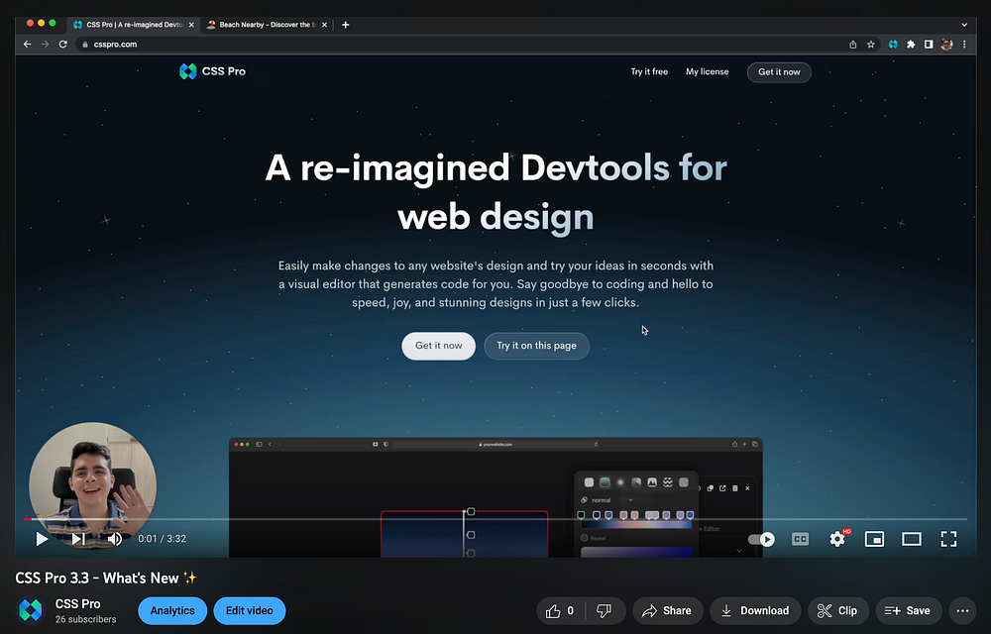
Task: Create a Clip from the video
Action: [x=838, y=610]
